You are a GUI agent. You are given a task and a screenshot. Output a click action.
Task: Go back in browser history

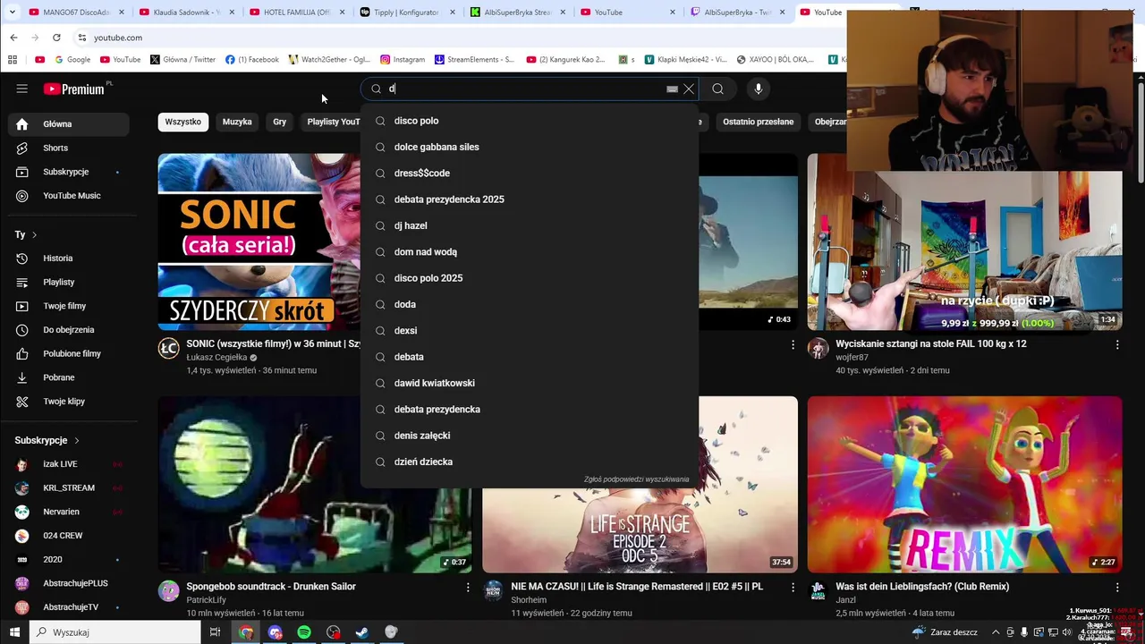pos(13,38)
